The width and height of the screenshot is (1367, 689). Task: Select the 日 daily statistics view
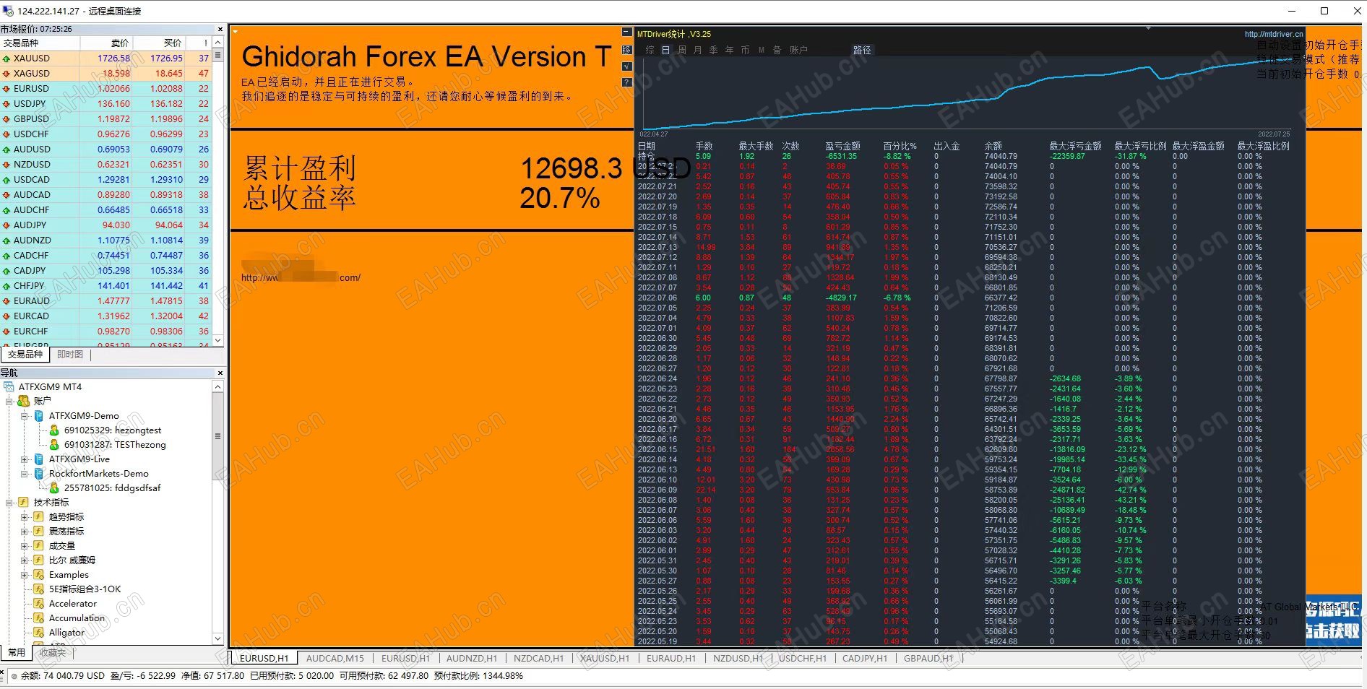click(665, 50)
